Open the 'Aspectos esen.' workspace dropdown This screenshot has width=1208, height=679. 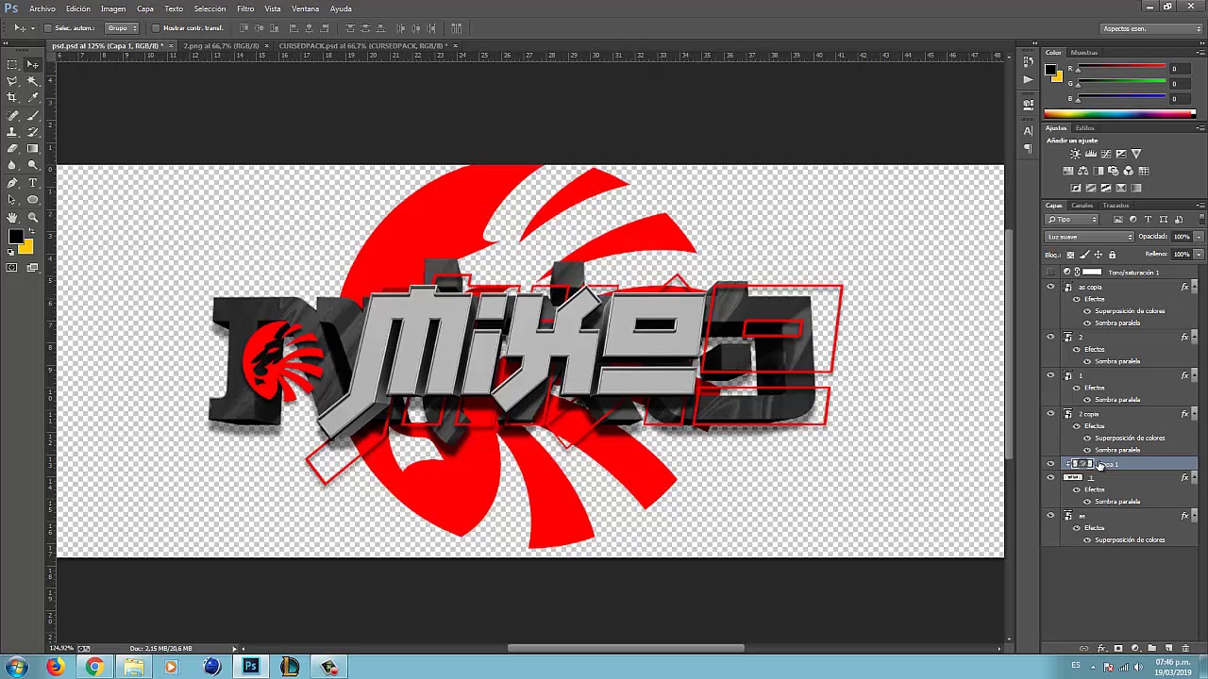[x=1151, y=29]
